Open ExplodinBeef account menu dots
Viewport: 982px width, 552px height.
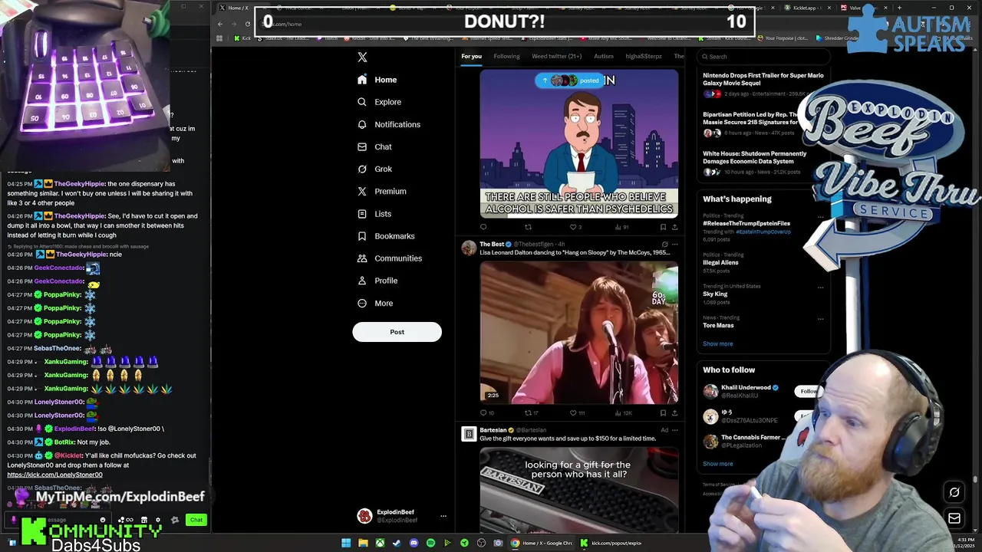[443, 516]
